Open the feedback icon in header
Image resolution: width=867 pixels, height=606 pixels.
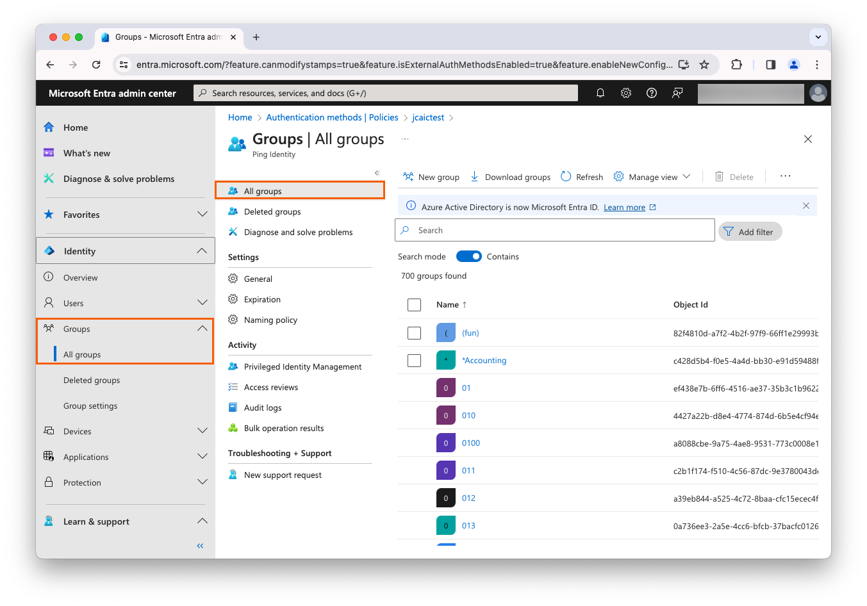(x=677, y=93)
